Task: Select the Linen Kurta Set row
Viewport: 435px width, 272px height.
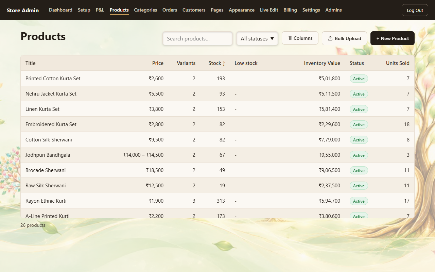Action: coord(217,109)
